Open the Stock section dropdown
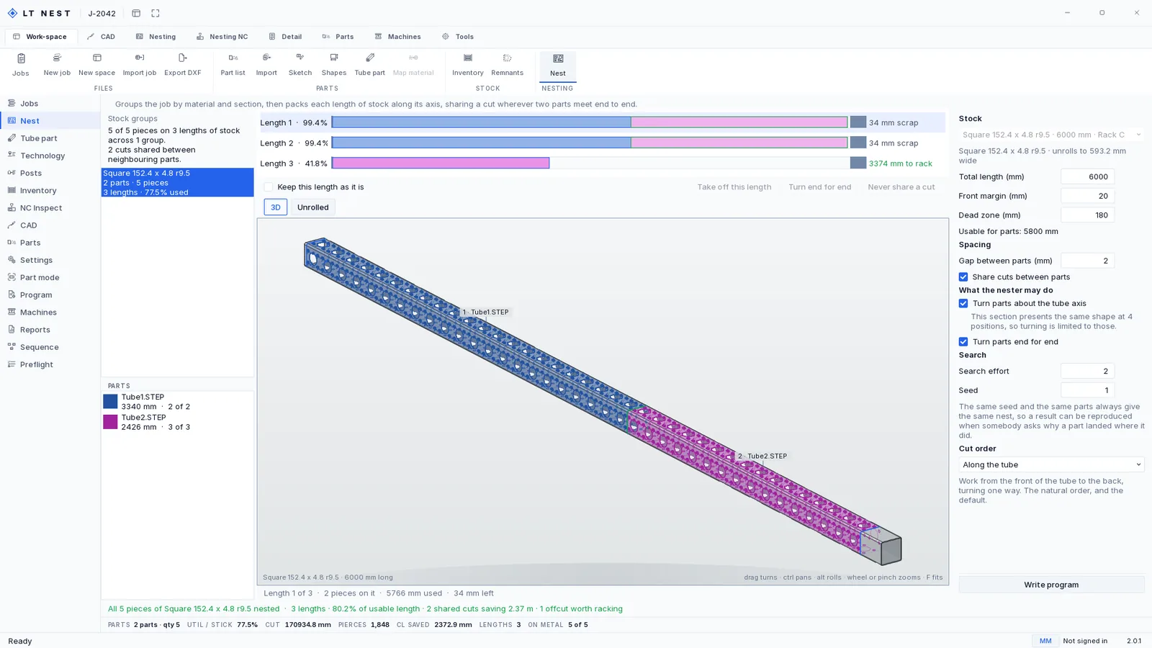1152x648 pixels. click(1052, 135)
